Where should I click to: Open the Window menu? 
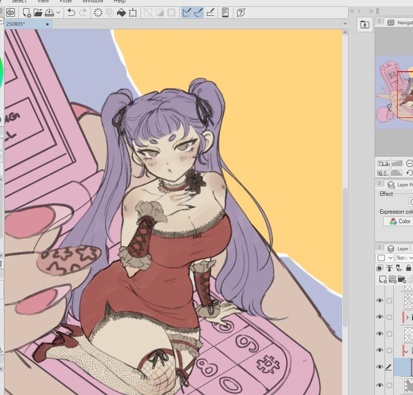pos(93,1)
